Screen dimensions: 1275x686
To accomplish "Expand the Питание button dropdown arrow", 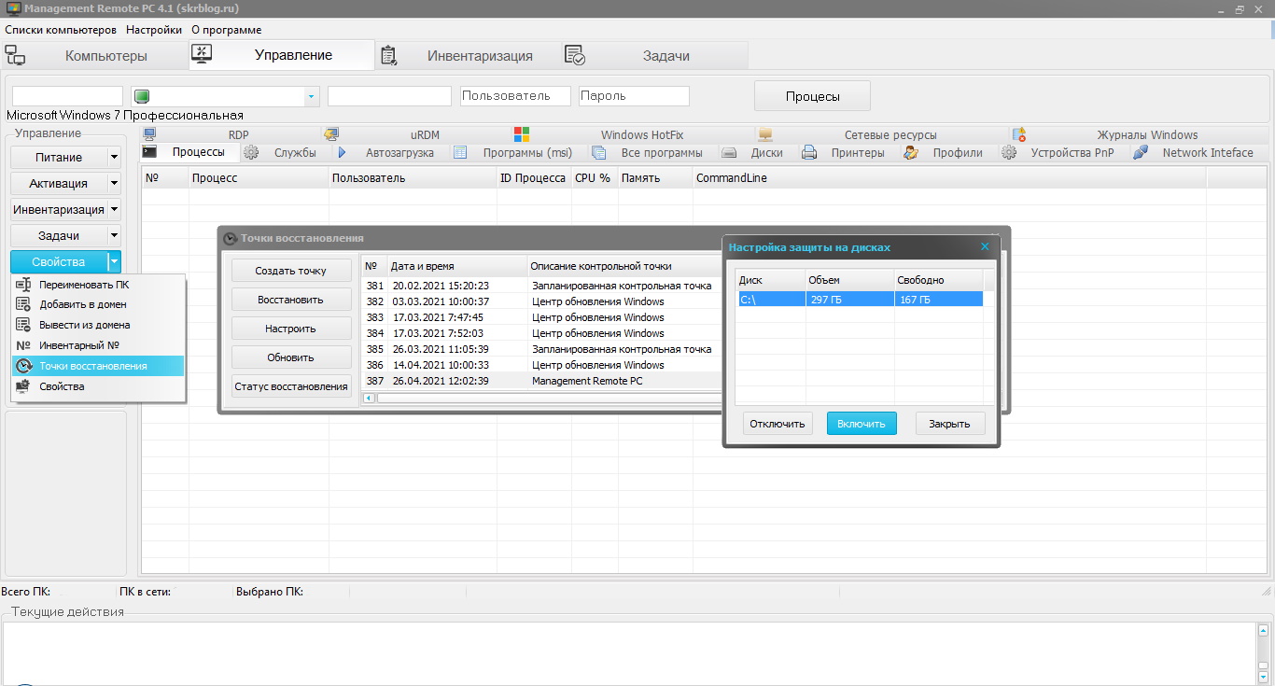I will (x=115, y=158).
